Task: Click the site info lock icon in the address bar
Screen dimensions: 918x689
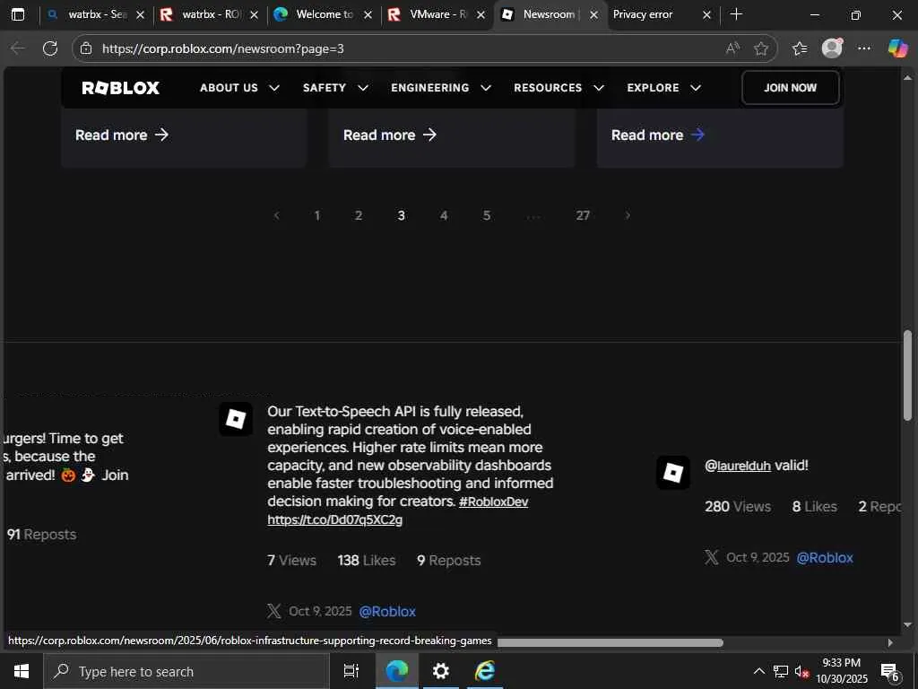Action: [86, 48]
